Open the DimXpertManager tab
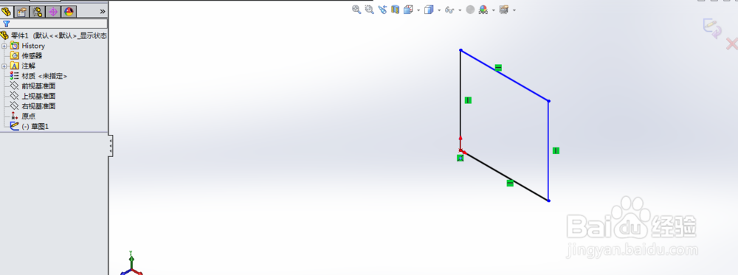The width and height of the screenshot is (738, 275). point(53,11)
